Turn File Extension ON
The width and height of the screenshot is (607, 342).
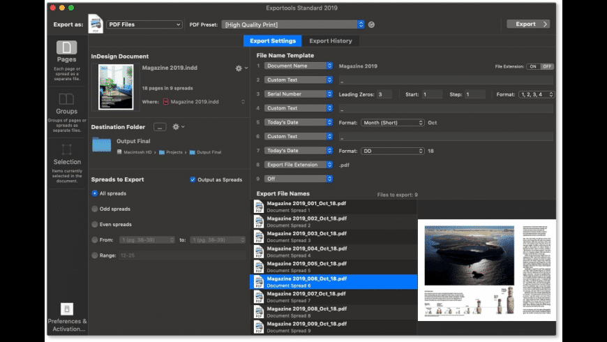pos(533,66)
